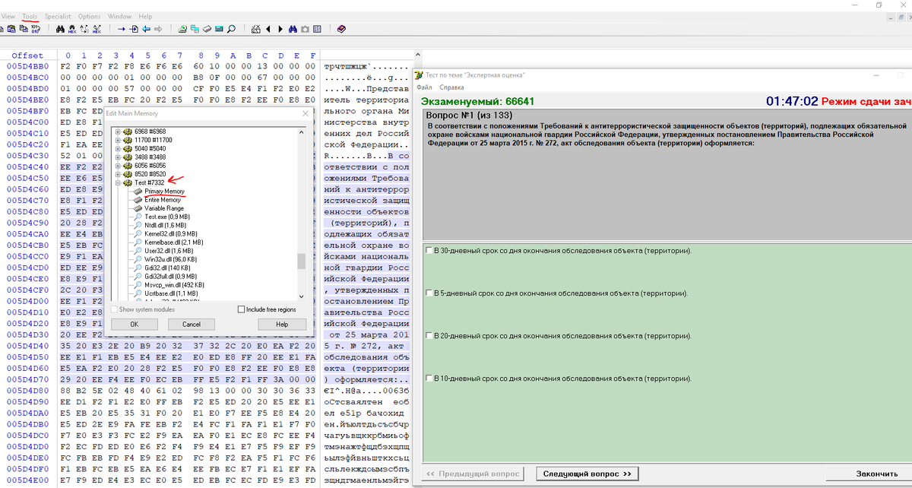The image size is (912, 488).
Task: Click the black left triangle toolbar icon
Action: tap(268, 29)
